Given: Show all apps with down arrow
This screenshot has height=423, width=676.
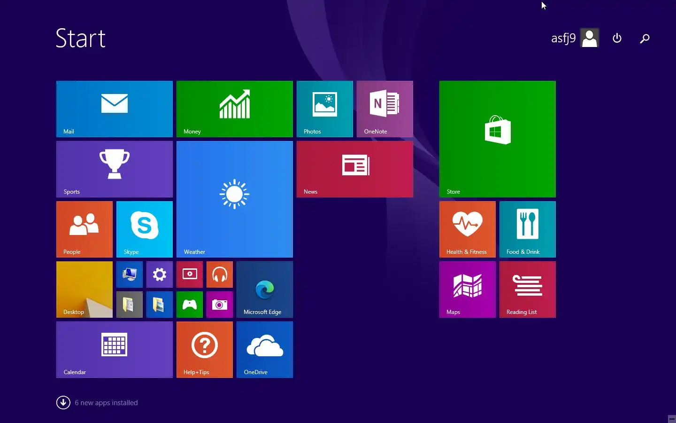Looking at the screenshot, I should tap(63, 402).
